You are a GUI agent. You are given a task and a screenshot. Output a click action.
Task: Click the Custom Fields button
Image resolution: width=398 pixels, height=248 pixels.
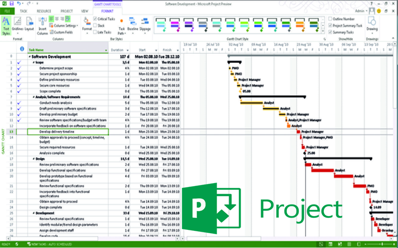coord(61,32)
